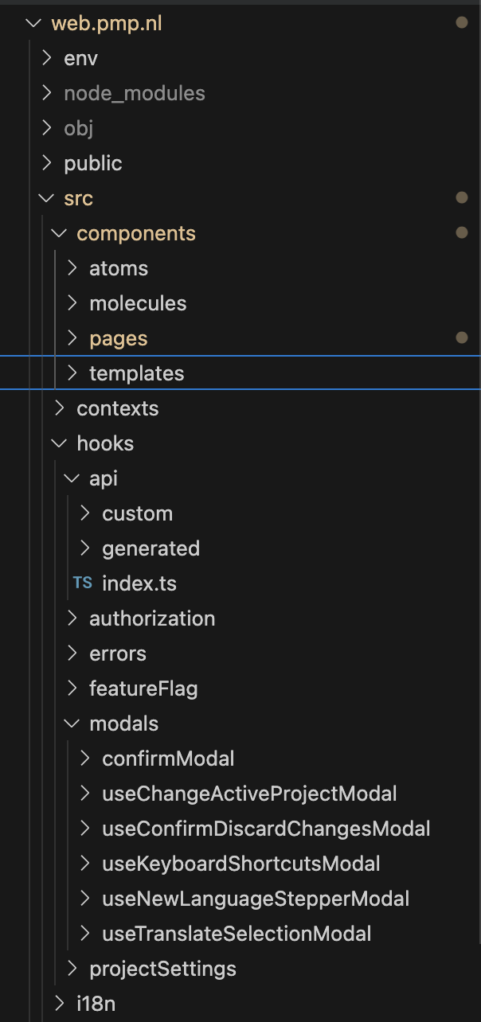Click the TS icon beside index.ts
The width and height of the screenshot is (481, 1022).
tap(82, 583)
